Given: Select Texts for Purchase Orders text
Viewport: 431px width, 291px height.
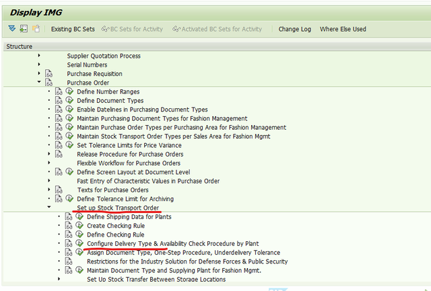Looking at the screenshot, I should (x=113, y=190).
